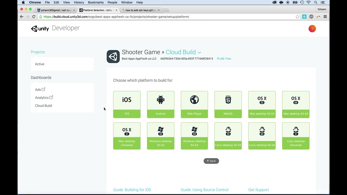Image resolution: width=347 pixels, height=195 pixels.
Task: Choose the iOS platform tile
Action: coord(127,105)
